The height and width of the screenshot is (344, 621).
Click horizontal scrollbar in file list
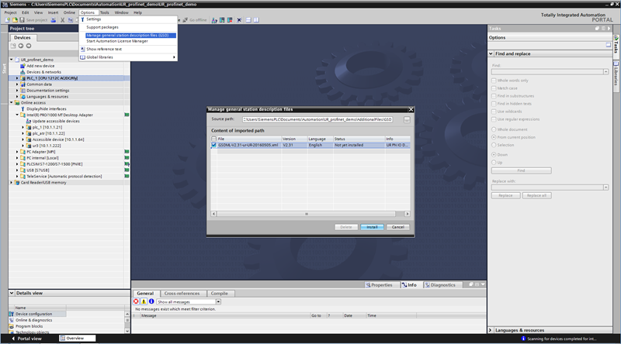tap(307, 212)
